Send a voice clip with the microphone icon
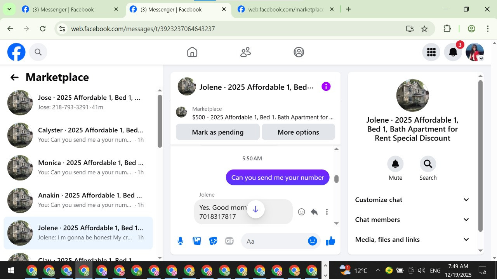497x279 pixels. coord(180,241)
